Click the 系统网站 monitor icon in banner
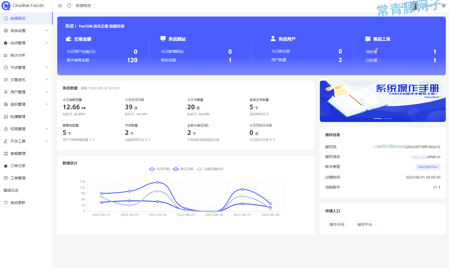This screenshot has width=449, height=268. [x=163, y=38]
